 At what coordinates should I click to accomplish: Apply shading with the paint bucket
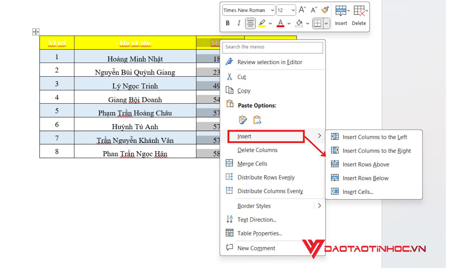[299, 23]
